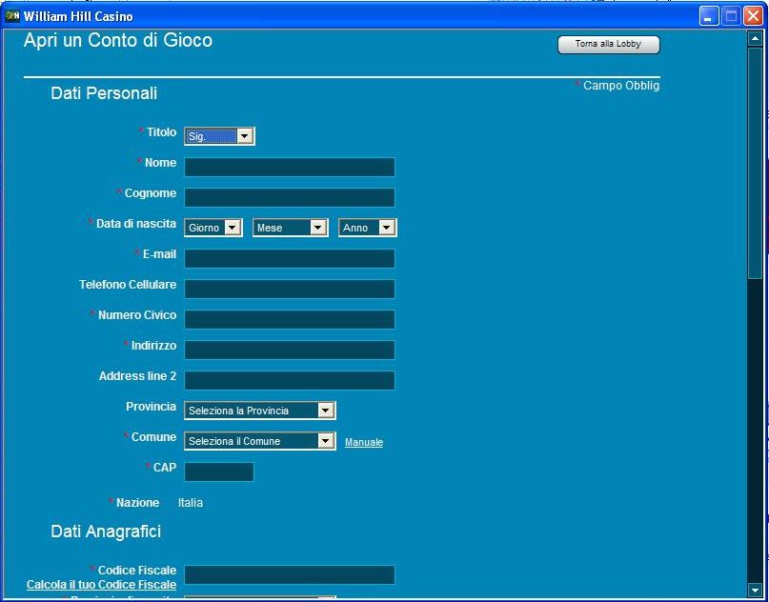Viewport: 769px width, 602px height.
Task: Click the Dati Personali heading
Action: 104,93
